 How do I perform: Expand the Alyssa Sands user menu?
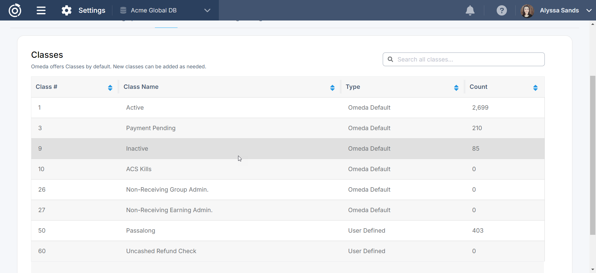589,10
